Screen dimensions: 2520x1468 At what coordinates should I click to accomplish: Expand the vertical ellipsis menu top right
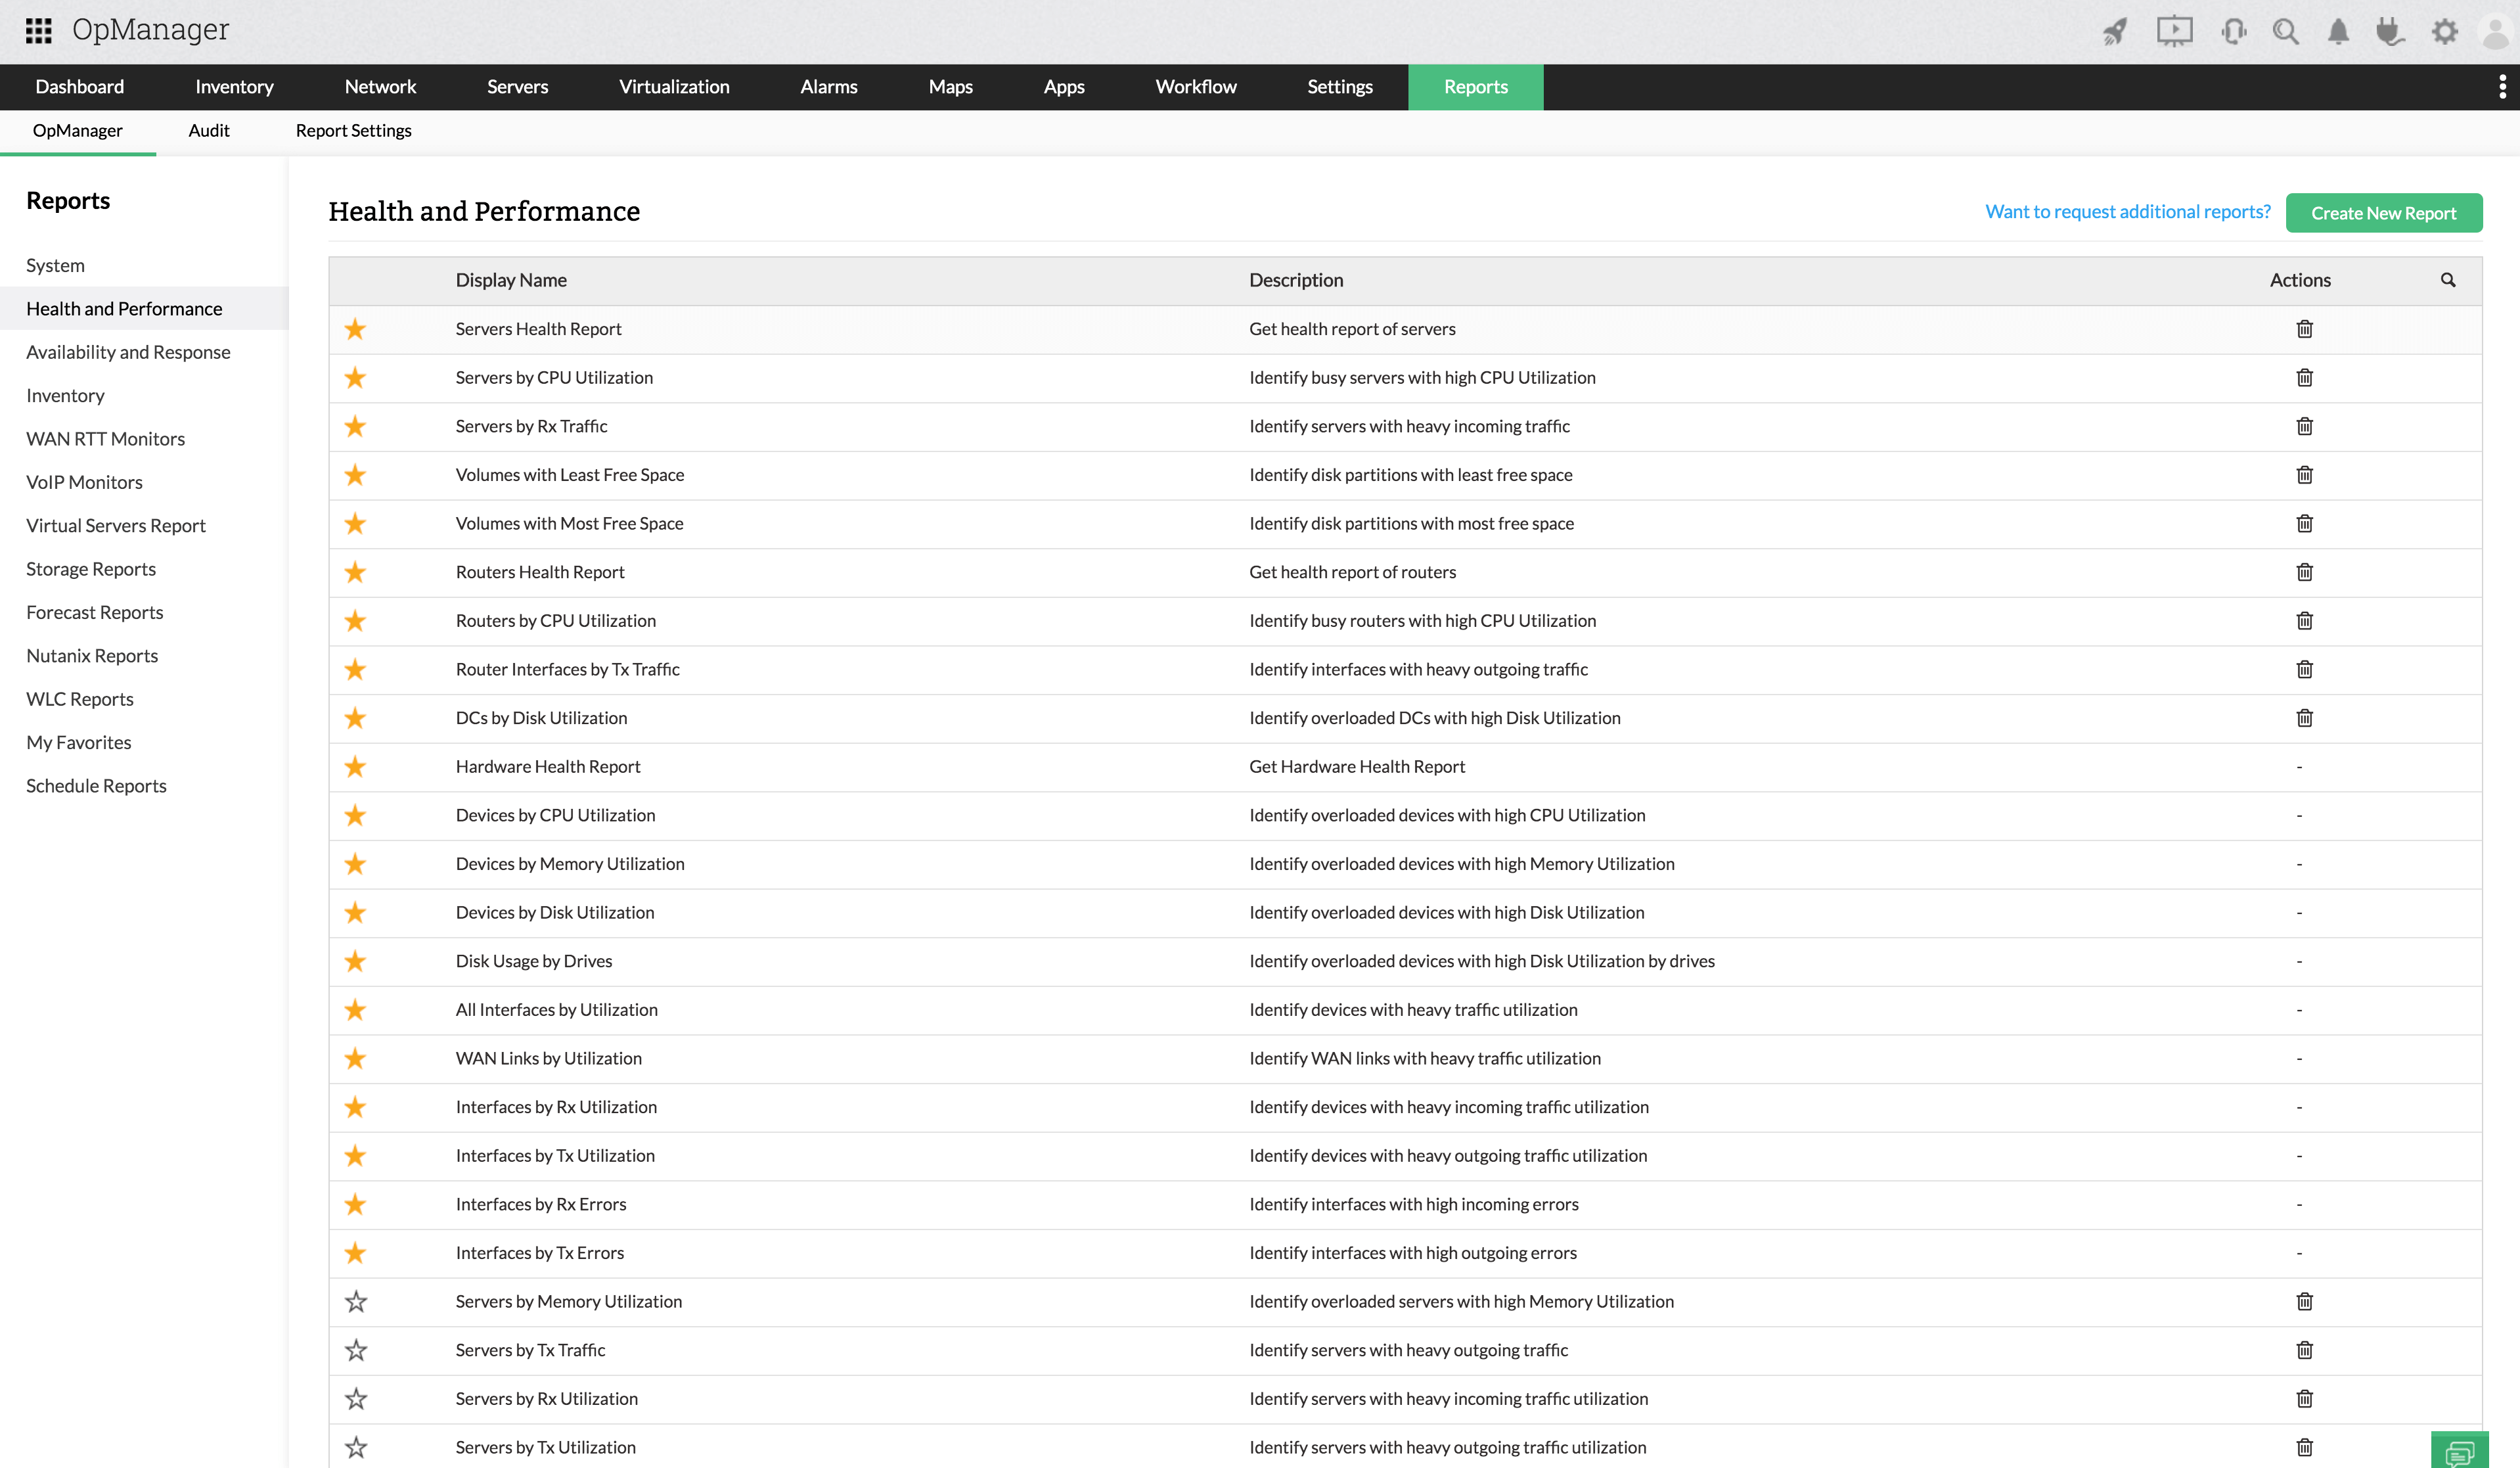pyautogui.click(x=2504, y=85)
